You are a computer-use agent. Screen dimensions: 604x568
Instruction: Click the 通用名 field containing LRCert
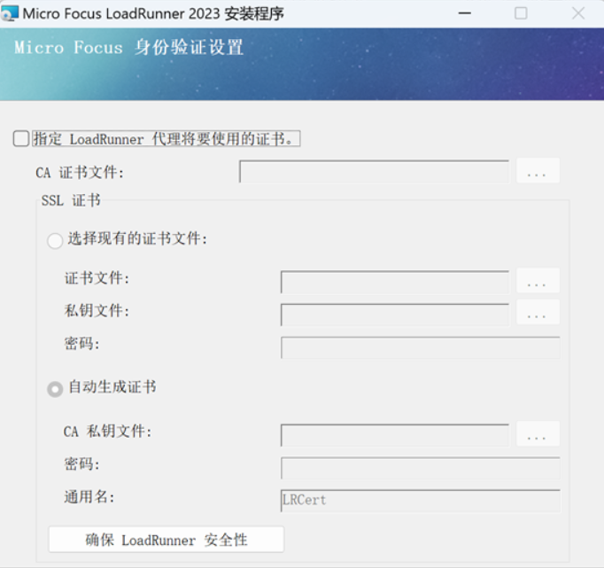click(x=421, y=501)
